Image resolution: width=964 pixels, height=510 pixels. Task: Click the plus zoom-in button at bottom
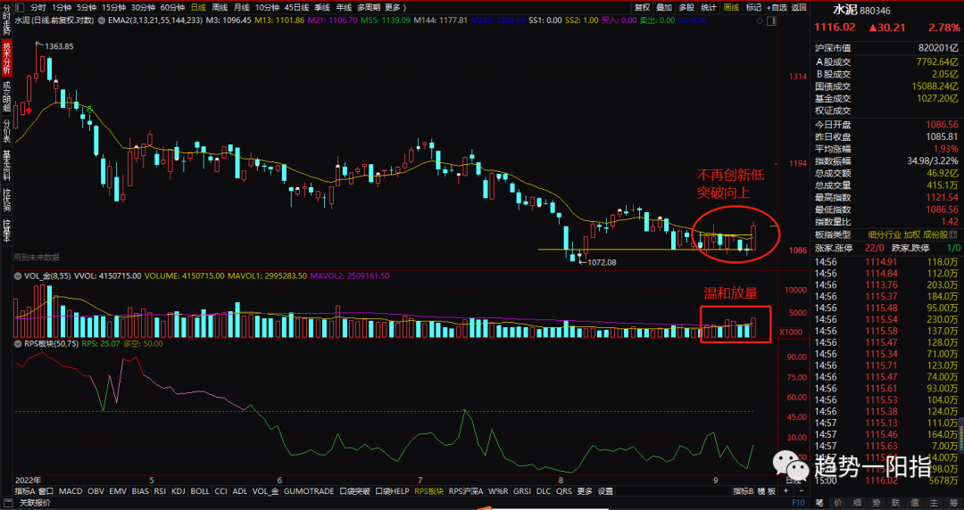point(785,491)
